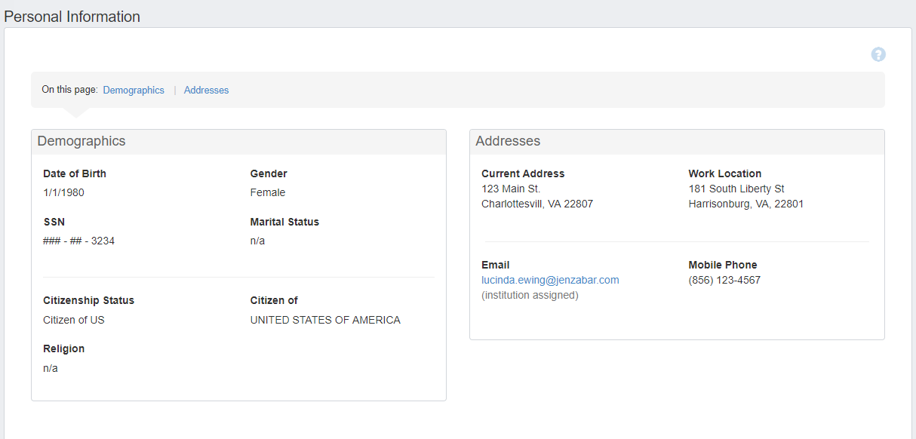This screenshot has width=916, height=439.
Task: Click the Addresses panel header
Action: pyautogui.click(x=508, y=141)
